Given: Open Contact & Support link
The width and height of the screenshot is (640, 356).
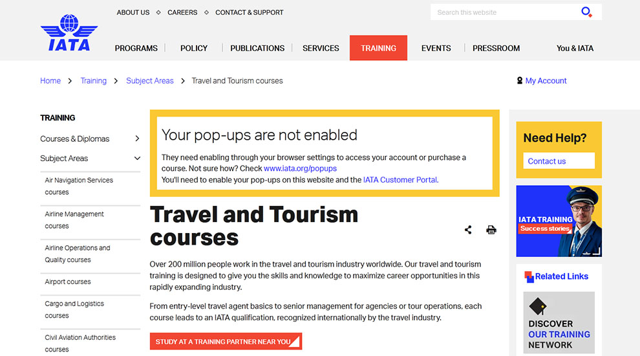Looking at the screenshot, I should [x=250, y=12].
